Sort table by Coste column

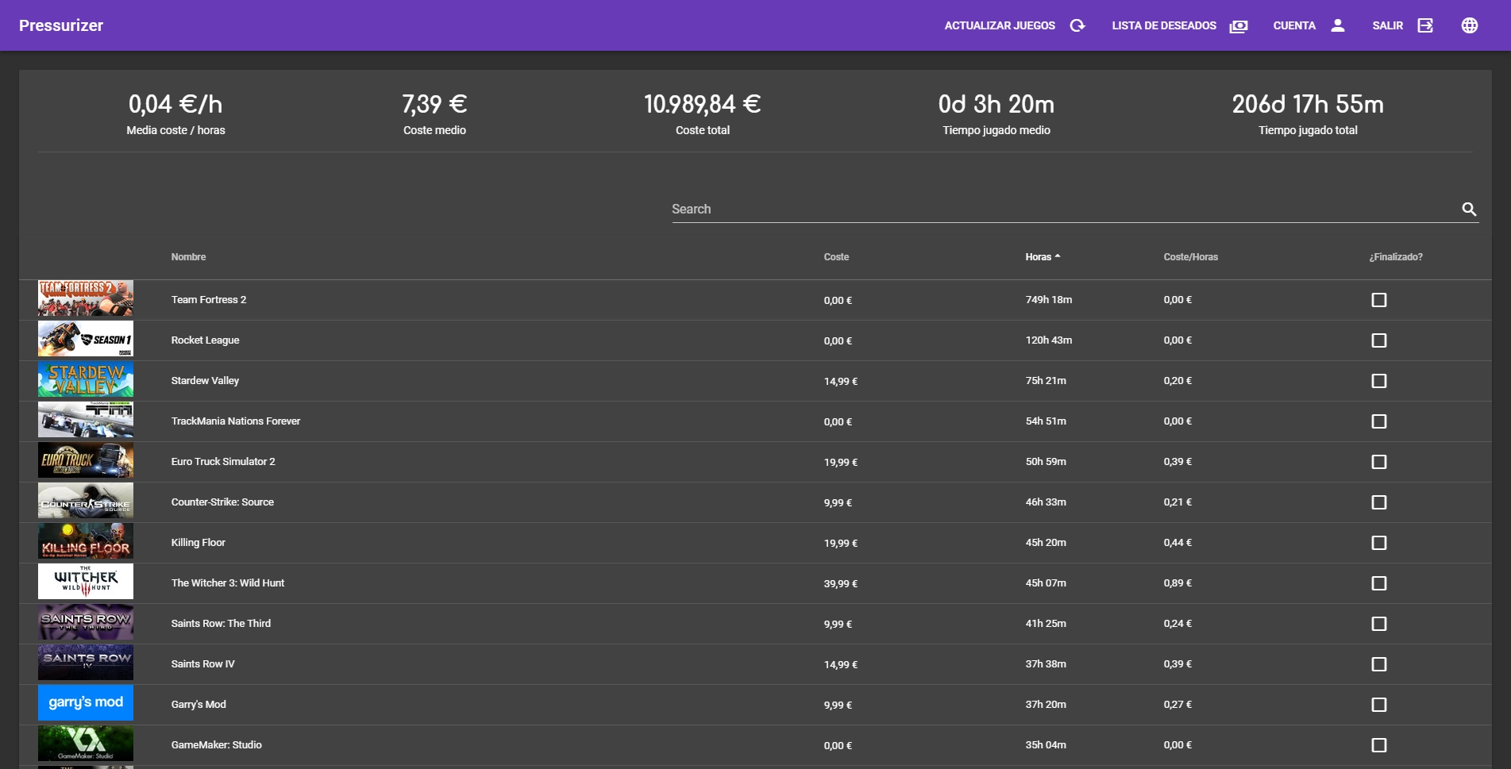click(836, 257)
